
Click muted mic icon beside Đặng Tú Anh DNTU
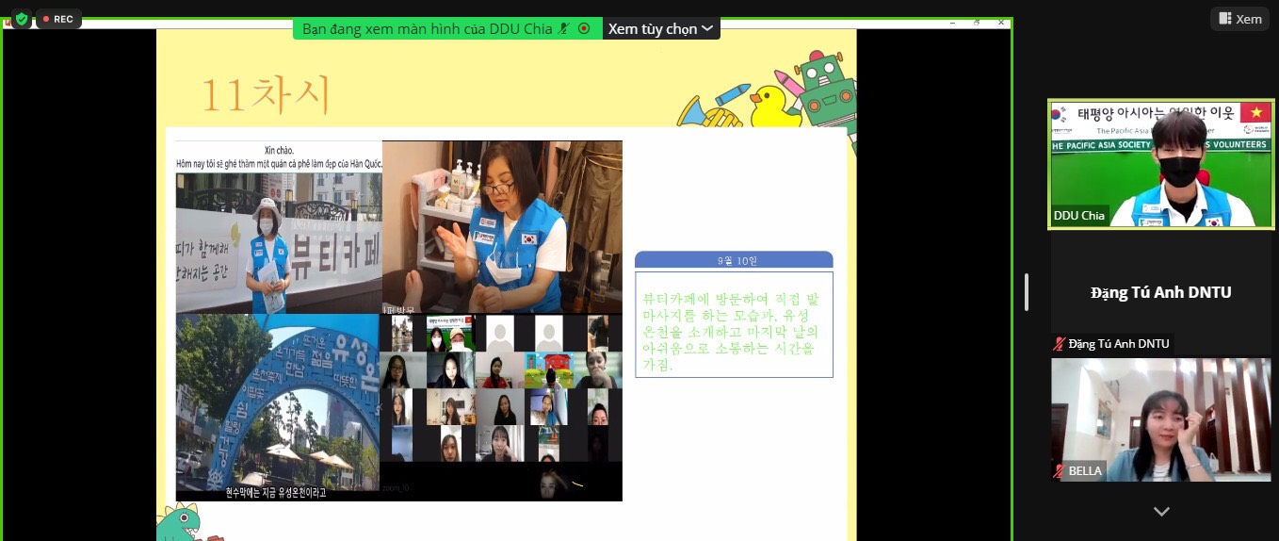tap(1060, 344)
